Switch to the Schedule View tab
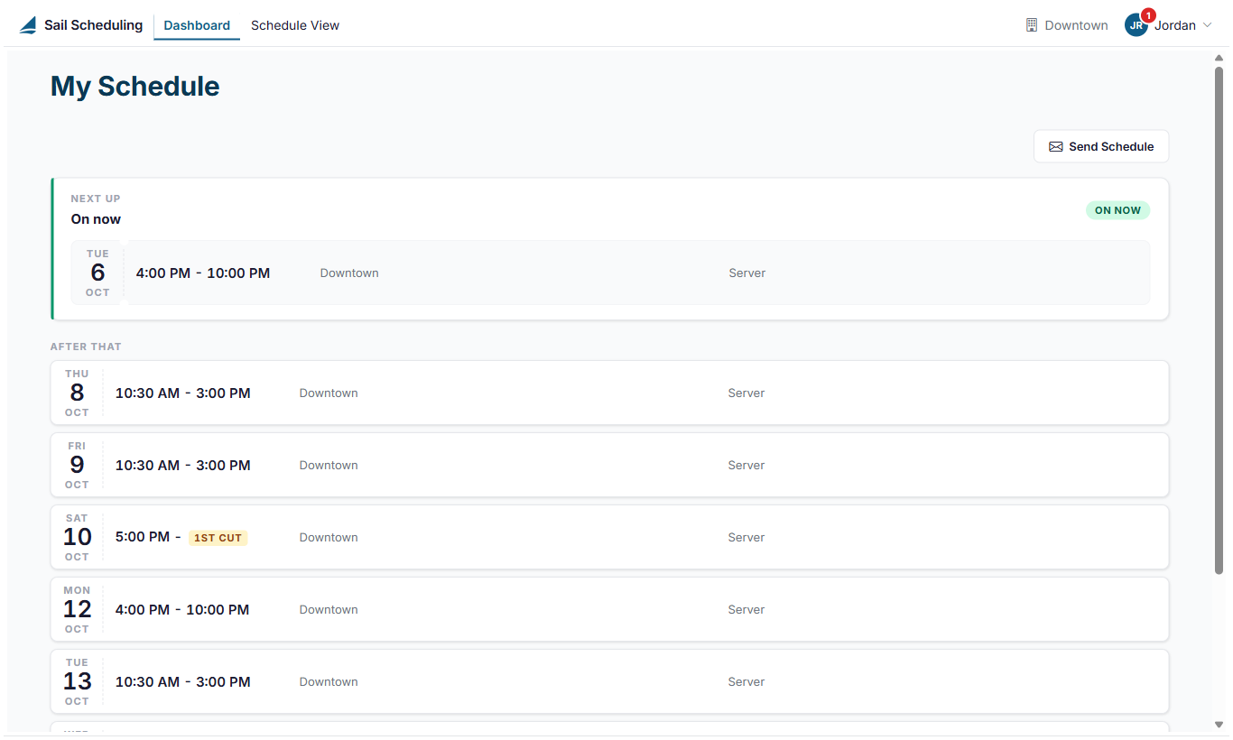The image size is (1233, 740). tap(295, 25)
